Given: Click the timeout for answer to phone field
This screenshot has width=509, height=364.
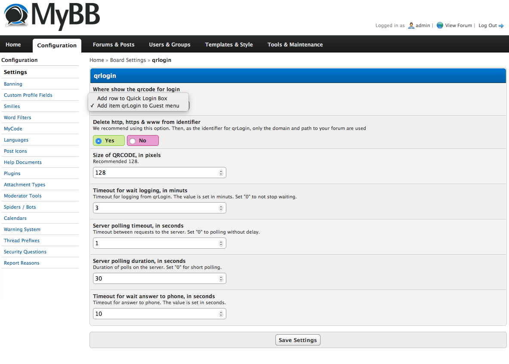Looking at the screenshot, I should click(x=155, y=314).
